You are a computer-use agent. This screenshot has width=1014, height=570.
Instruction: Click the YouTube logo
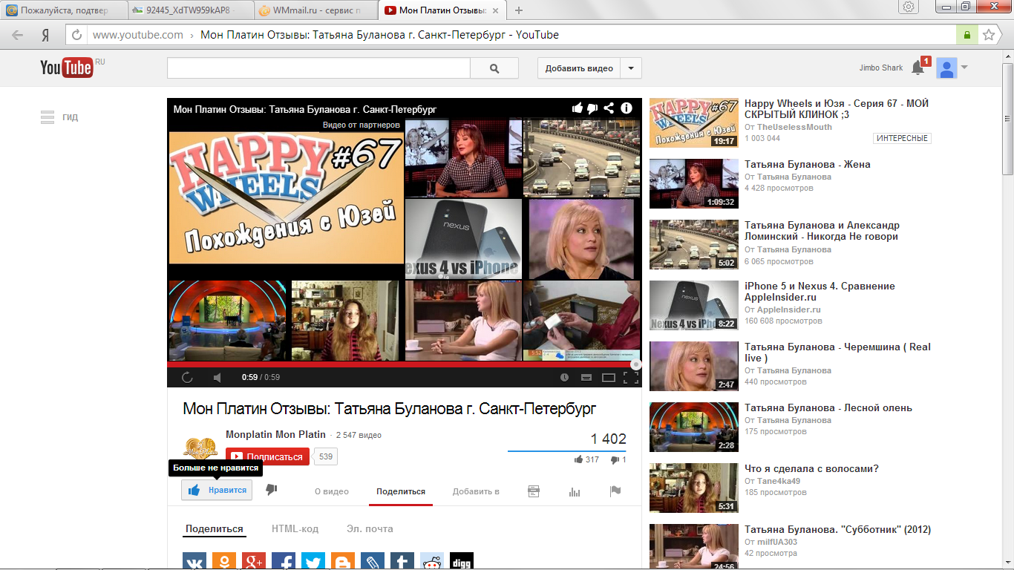point(67,68)
